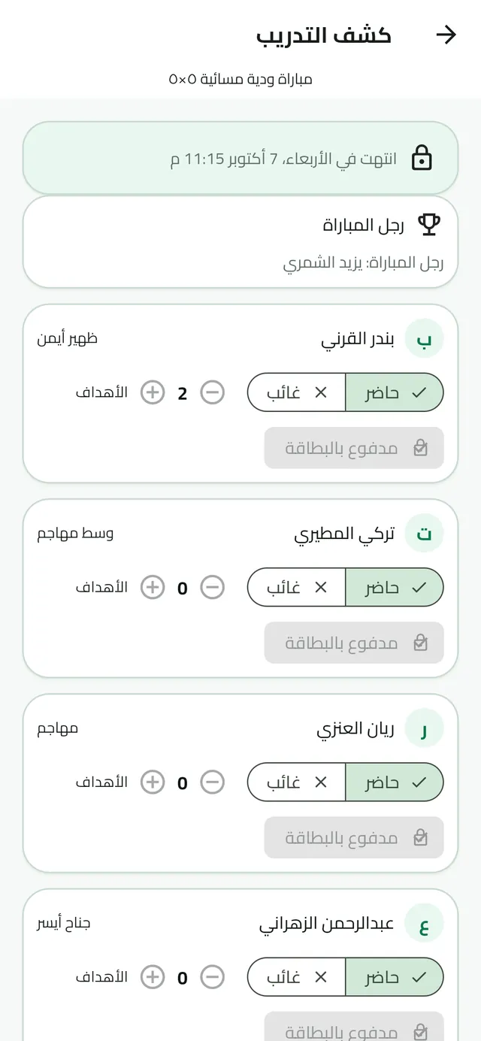The image size is (481, 1041).
Task: Open avatar ع of عبدالرحمن الزهراني
Action: point(424,924)
